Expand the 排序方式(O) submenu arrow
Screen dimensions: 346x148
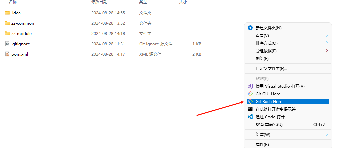click(x=327, y=43)
